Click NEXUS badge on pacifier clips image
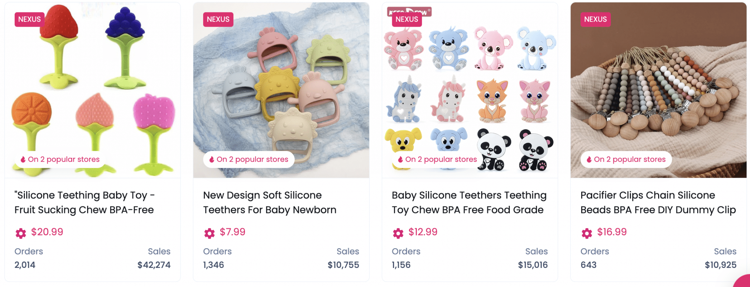This screenshot has width=750, height=287. 595,19
